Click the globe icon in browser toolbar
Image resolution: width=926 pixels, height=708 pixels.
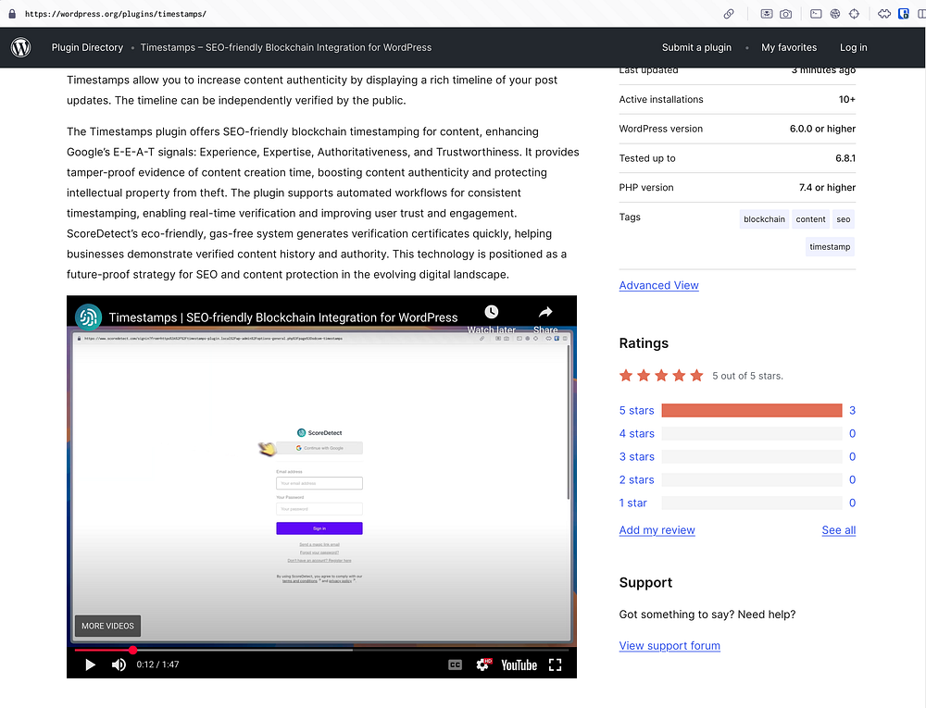point(835,14)
